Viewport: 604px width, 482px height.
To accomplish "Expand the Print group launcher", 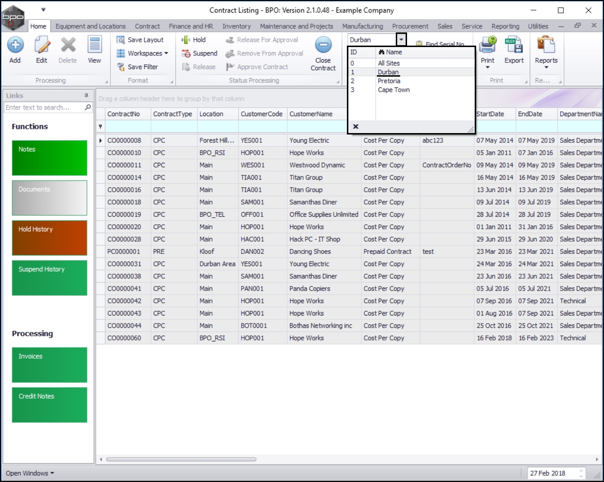I will [x=526, y=82].
